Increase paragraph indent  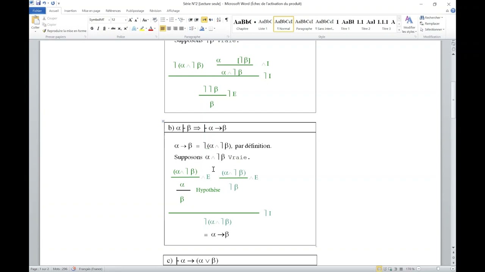click(197, 20)
